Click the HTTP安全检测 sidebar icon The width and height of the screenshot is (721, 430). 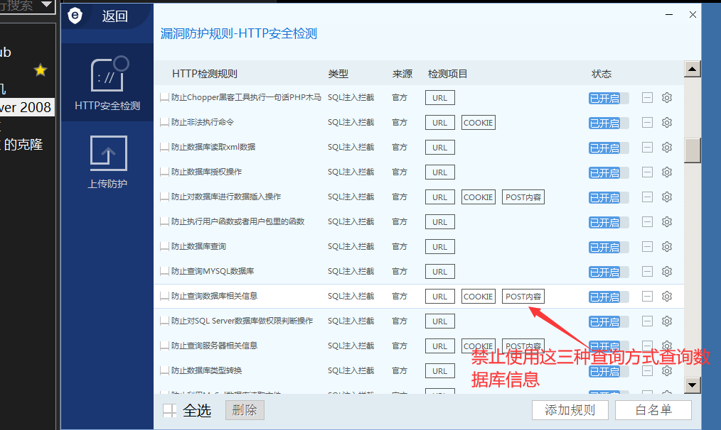pos(108,75)
